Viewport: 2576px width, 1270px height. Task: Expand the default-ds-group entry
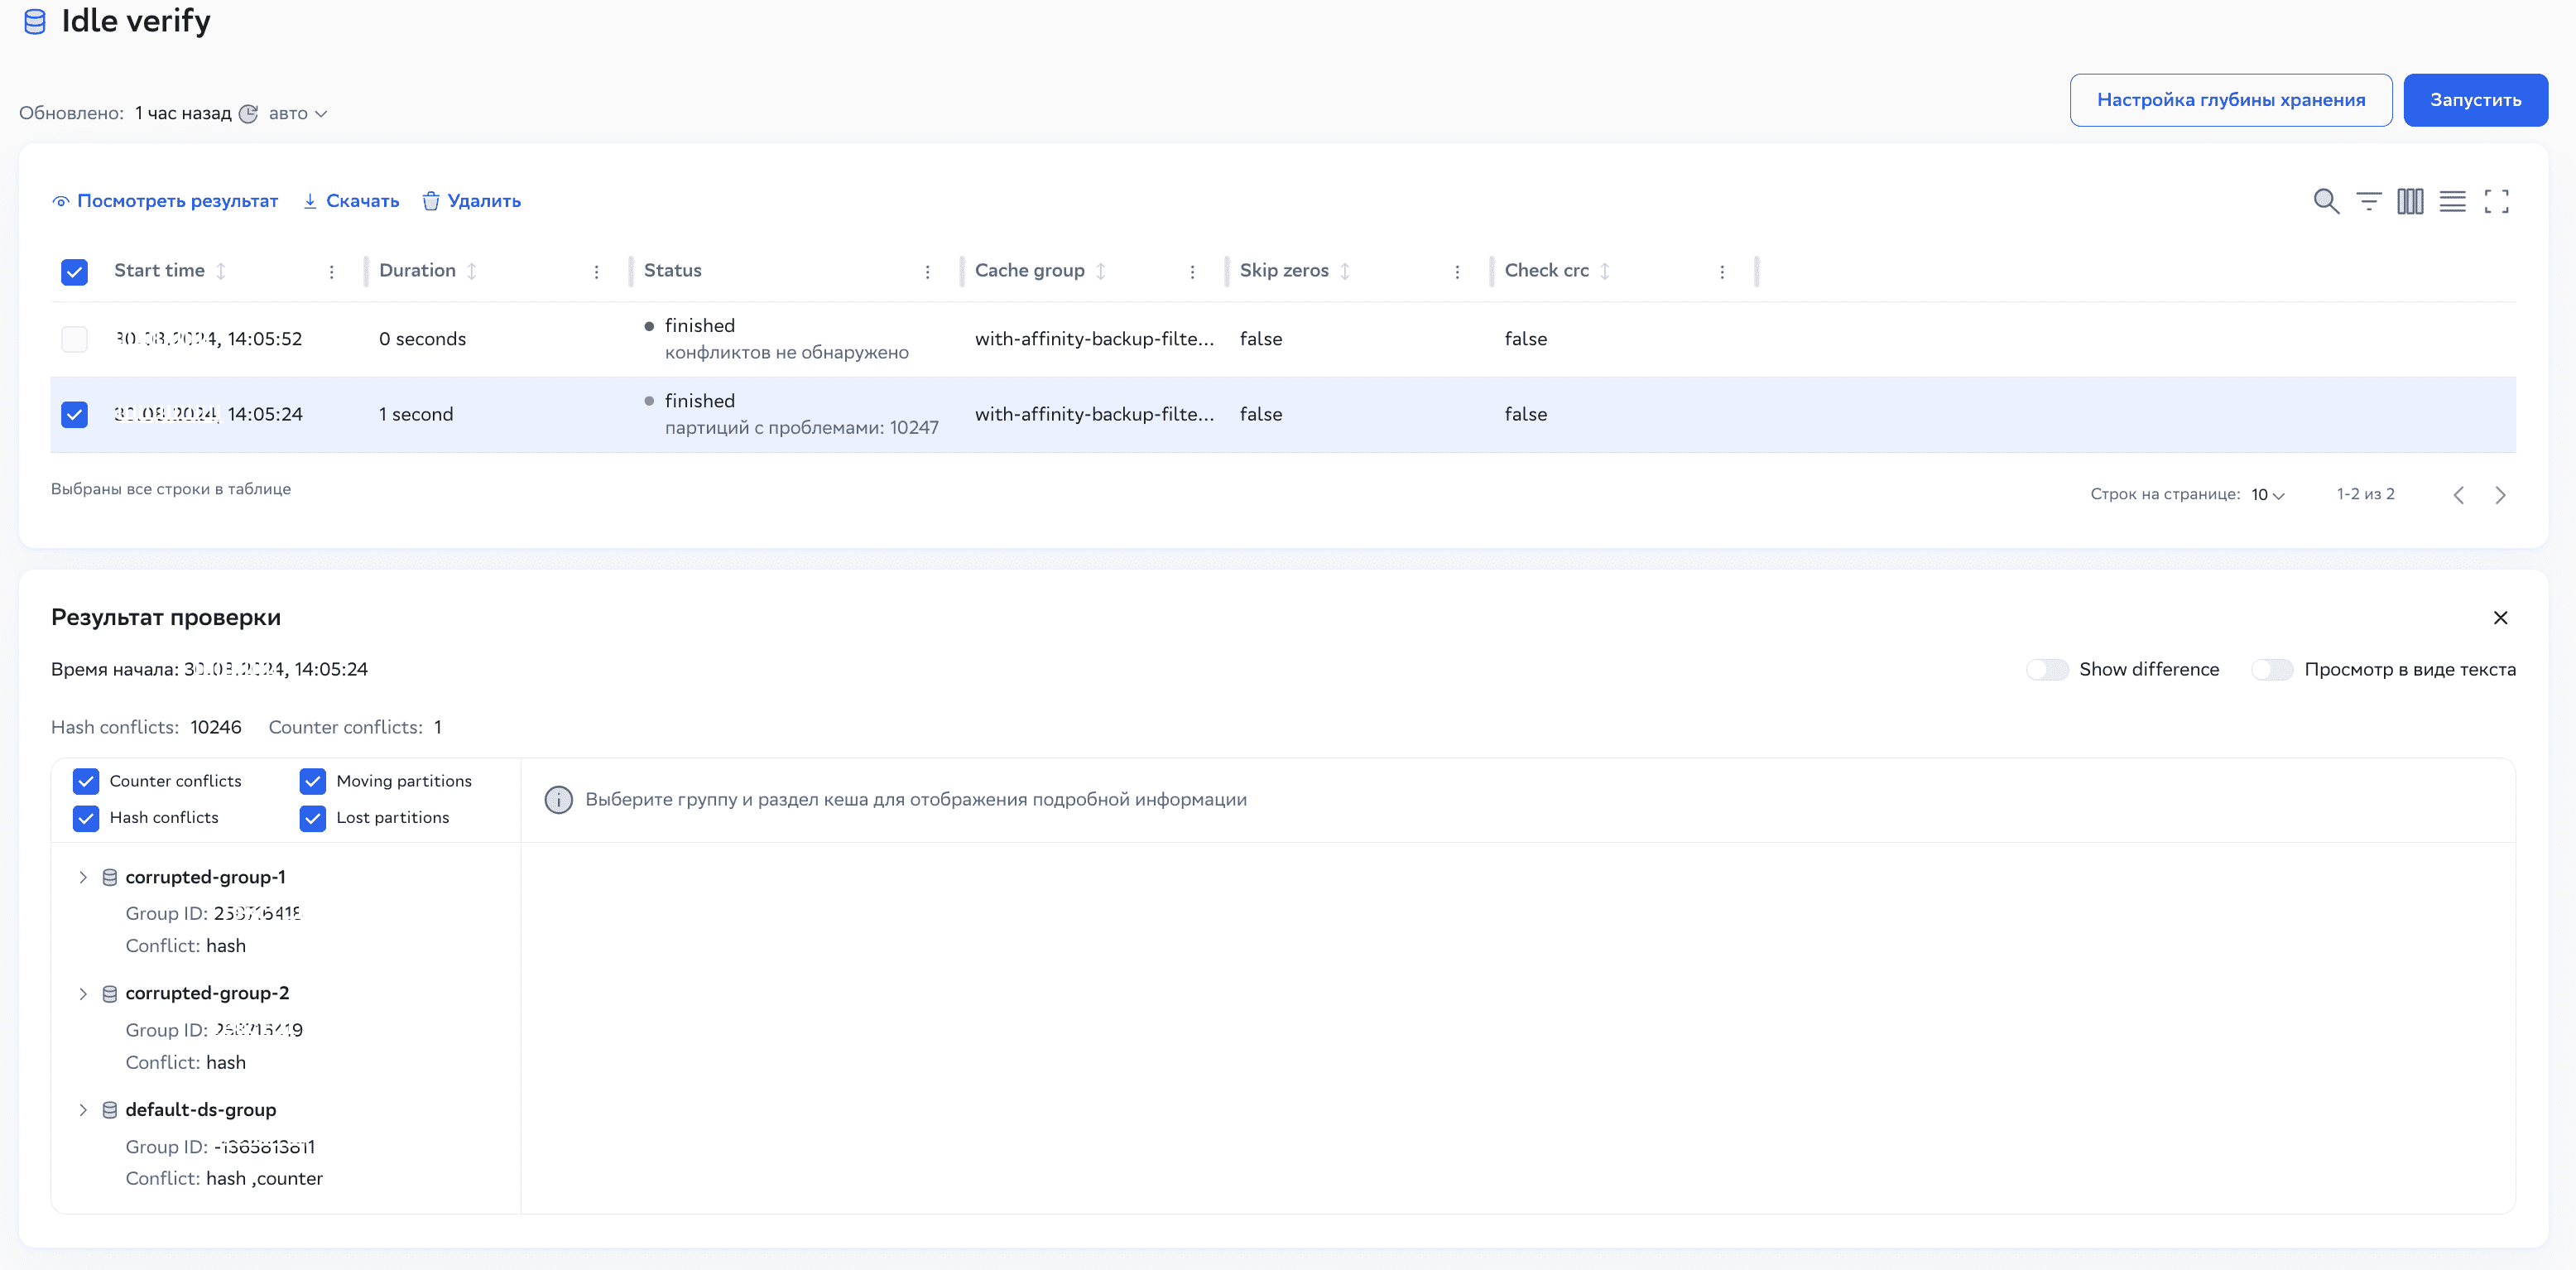pos(83,1109)
